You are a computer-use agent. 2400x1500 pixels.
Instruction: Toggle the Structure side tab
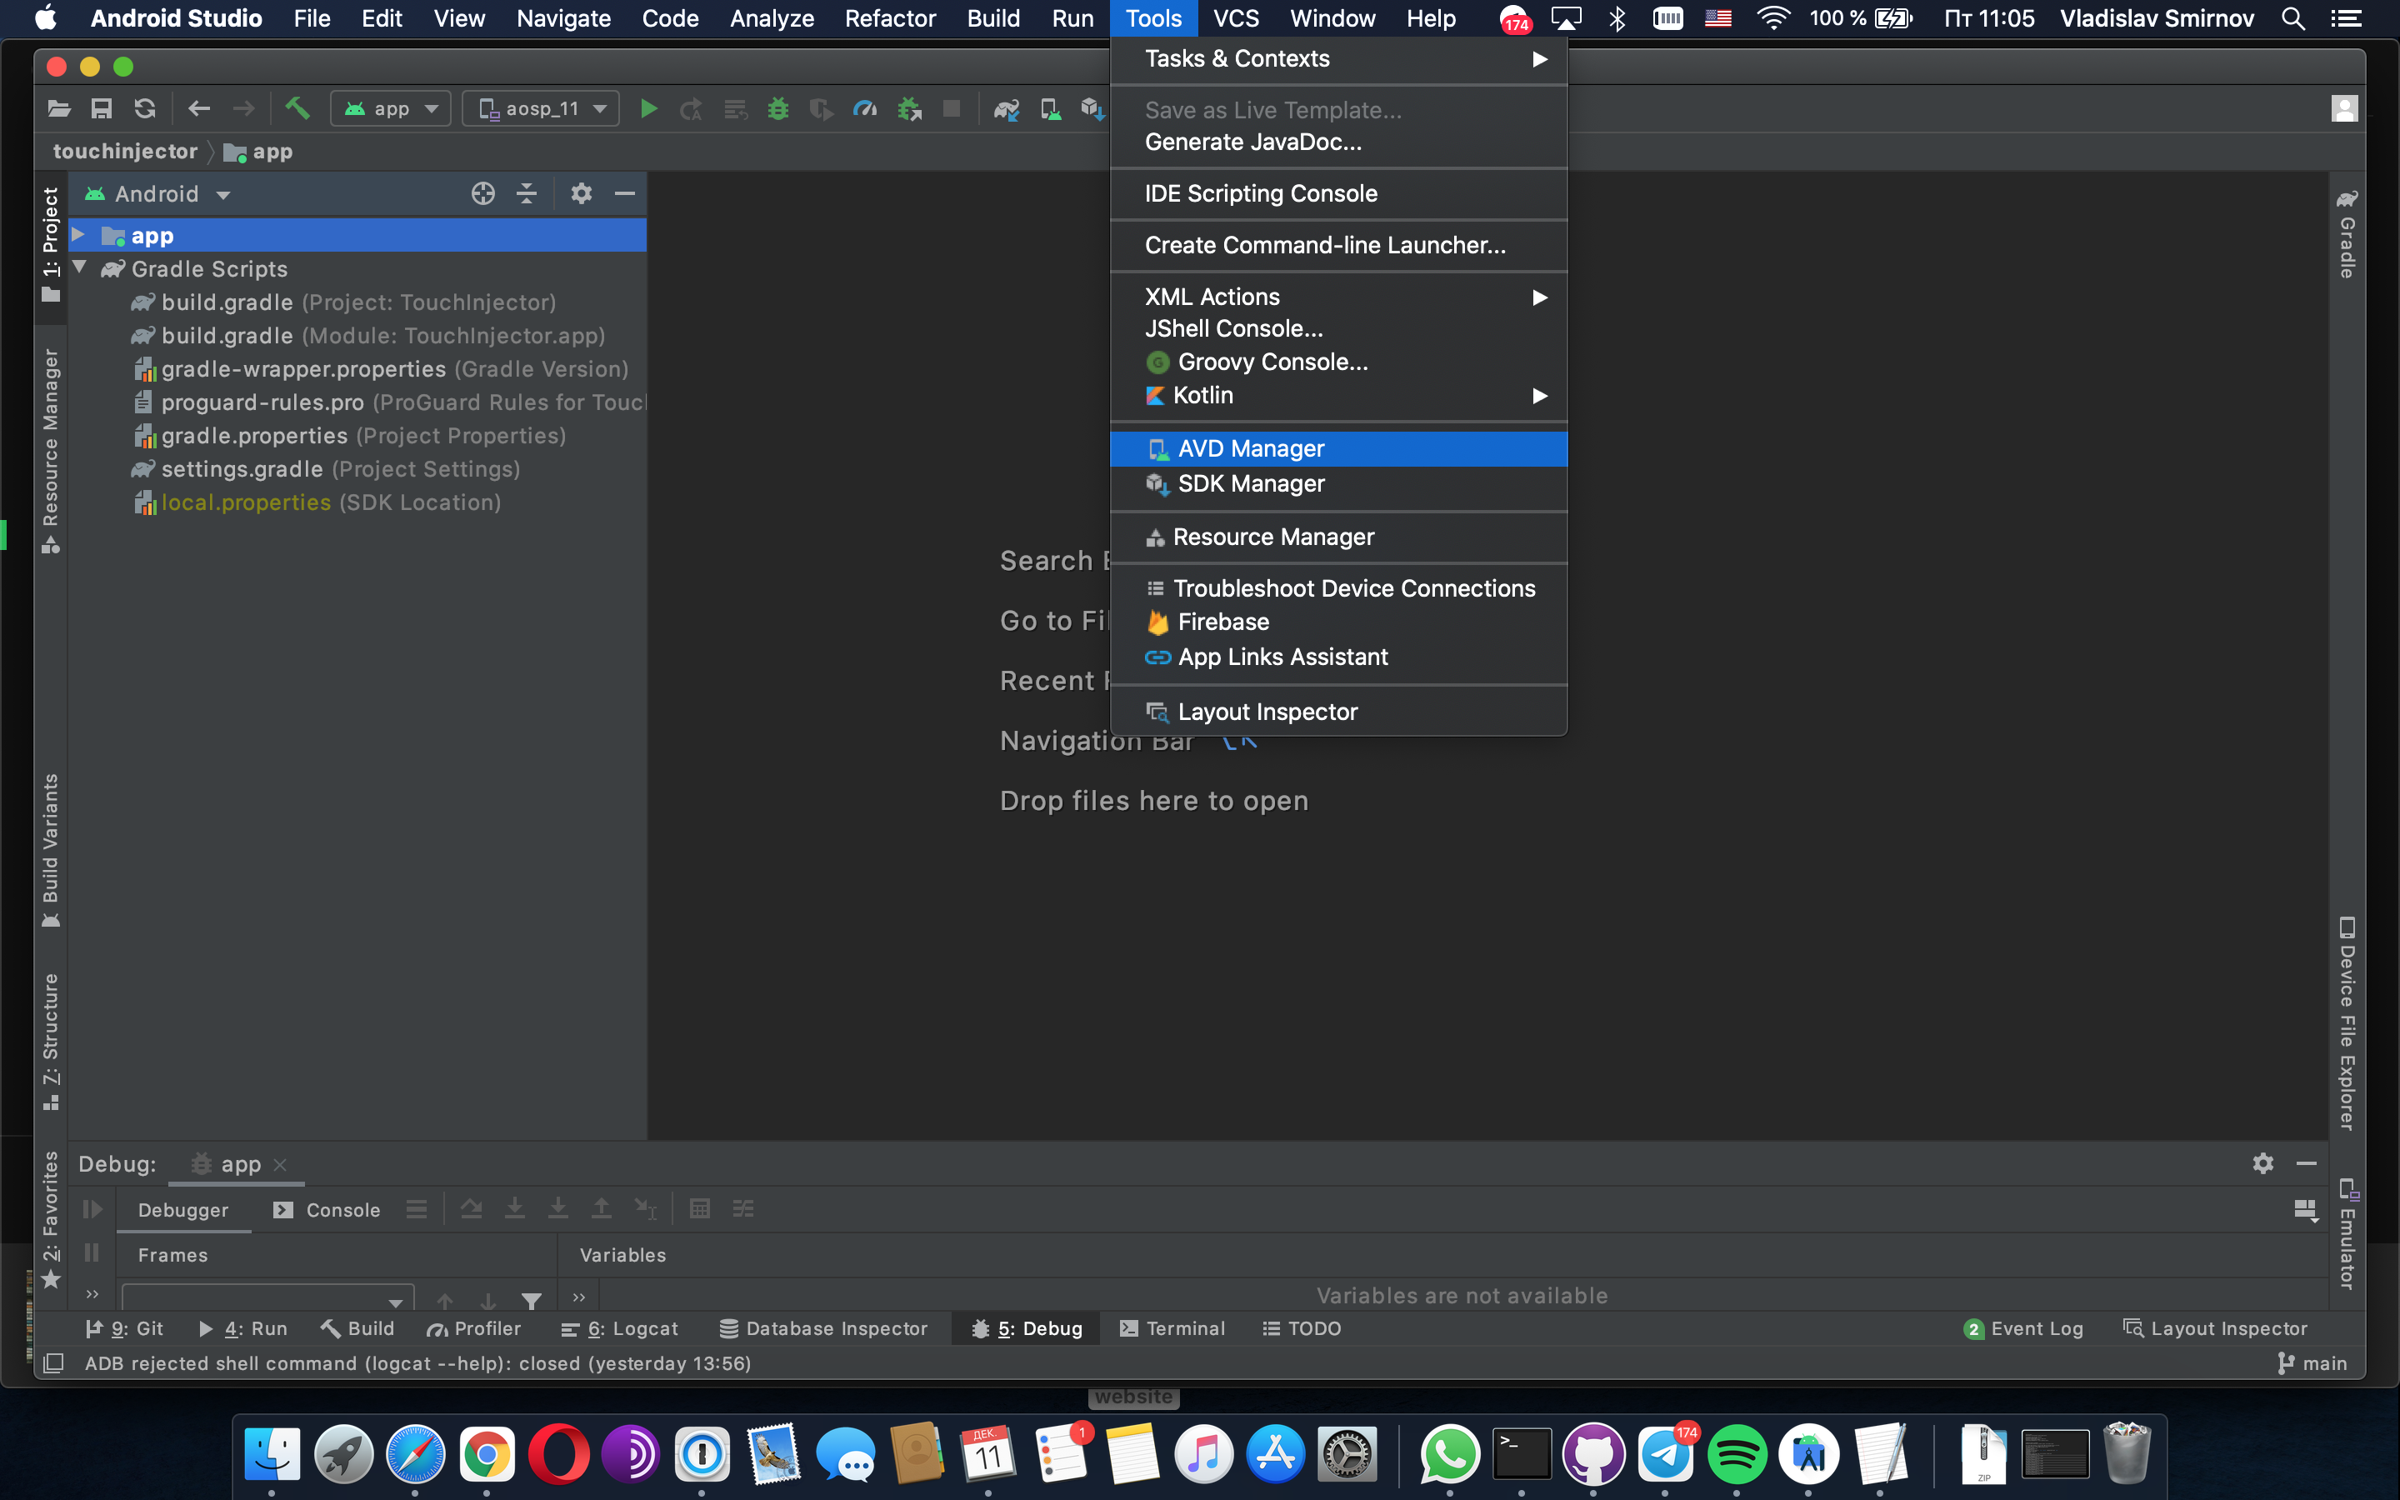51,1042
